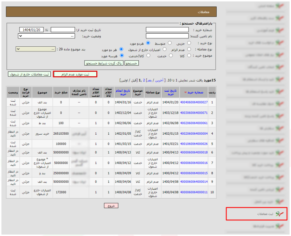
Task: Open purchase number 4000060064000015
Action: point(194,173)
